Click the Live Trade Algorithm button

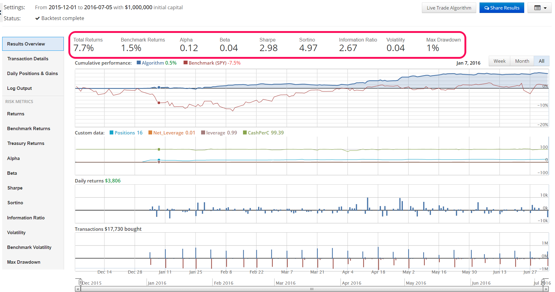tap(449, 7)
